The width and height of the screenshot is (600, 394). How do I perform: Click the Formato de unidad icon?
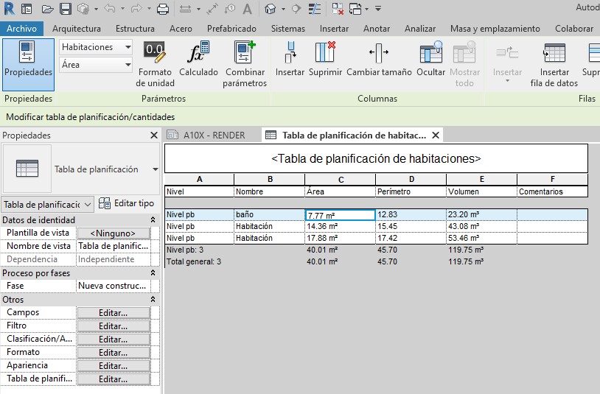tap(155, 54)
